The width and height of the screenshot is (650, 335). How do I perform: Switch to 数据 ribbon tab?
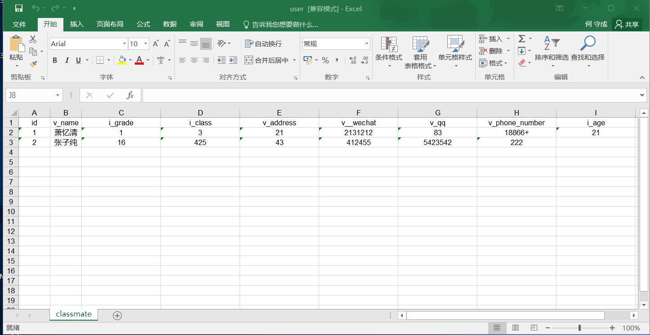pos(170,24)
